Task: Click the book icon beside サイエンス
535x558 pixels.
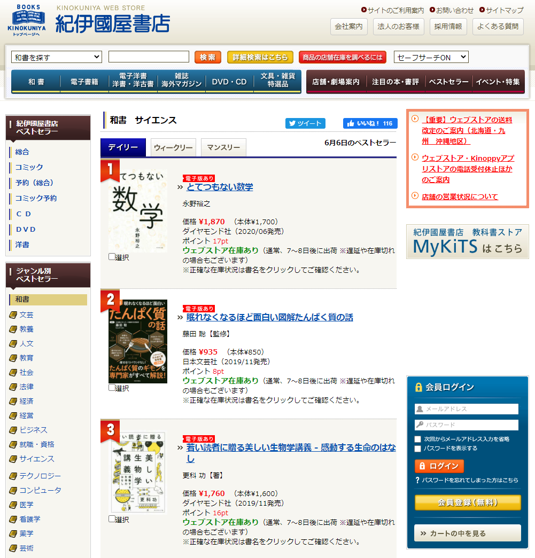Action: coord(13,459)
